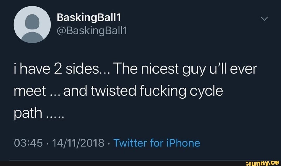Click the default profile avatar picture
The image size is (281, 166).
click(x=32, y=24)
